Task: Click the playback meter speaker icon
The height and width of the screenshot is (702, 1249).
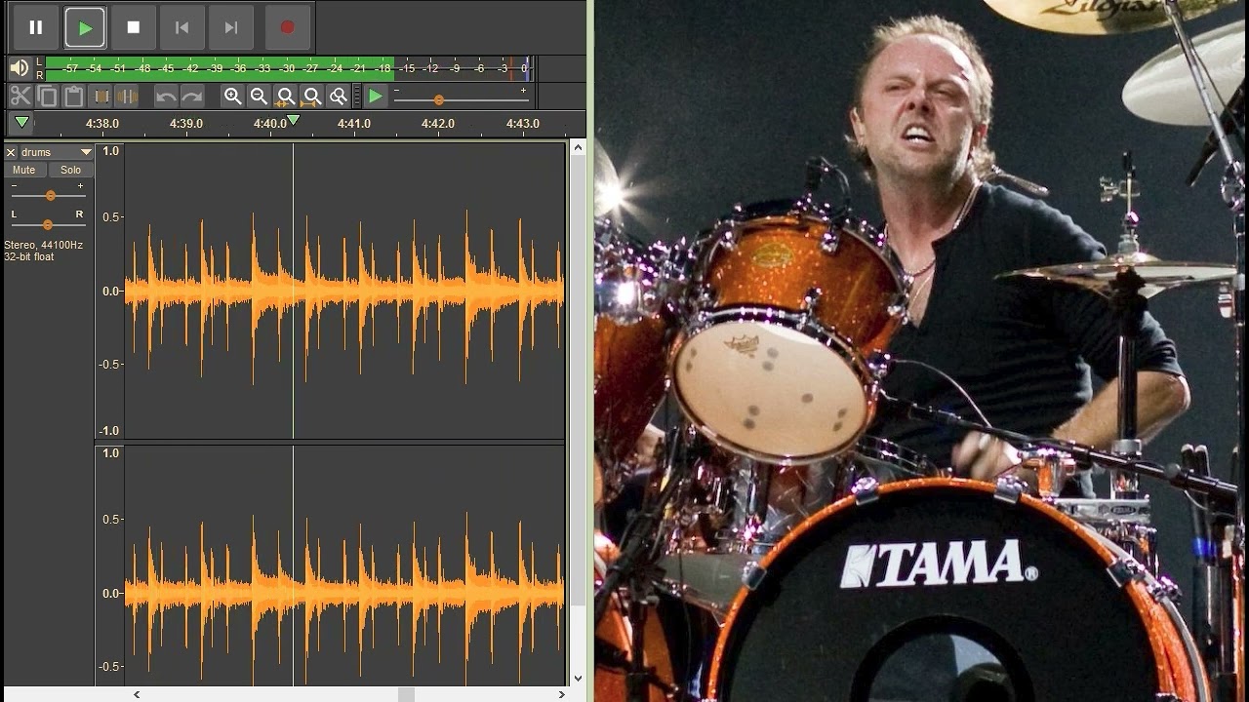Action: pos(19,68)
